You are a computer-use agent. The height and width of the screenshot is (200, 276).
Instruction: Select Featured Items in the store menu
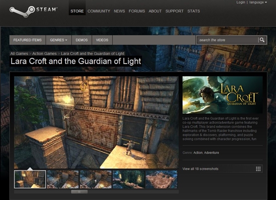pyautogui.click(x=28, y=40)
